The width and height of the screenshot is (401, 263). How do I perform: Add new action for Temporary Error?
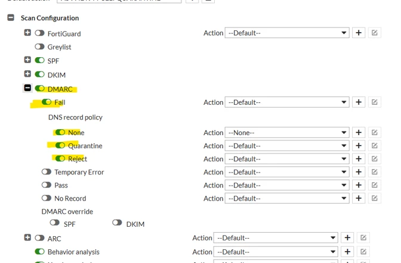[x=359, y=172]
